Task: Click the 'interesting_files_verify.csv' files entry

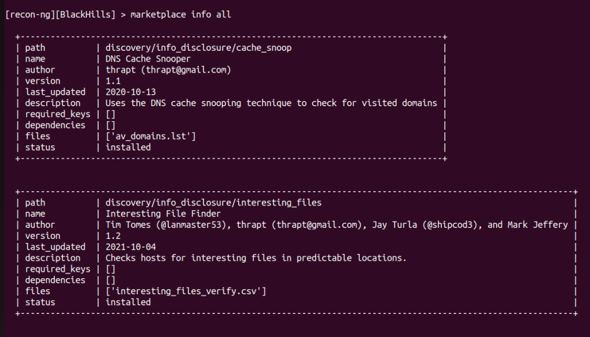Action: [x=186, y=291]
